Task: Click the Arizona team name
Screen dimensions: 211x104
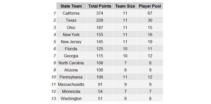Action: pos(71,70)
